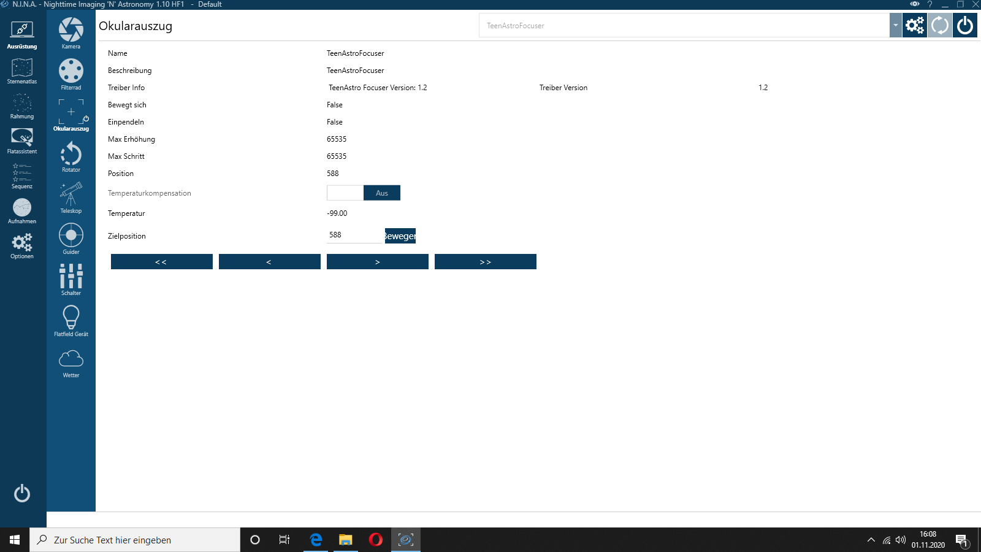The width and height of the screenshot is (981, 552).
Task: Move focuser with the >> button
Action: [x=486, y=261]
